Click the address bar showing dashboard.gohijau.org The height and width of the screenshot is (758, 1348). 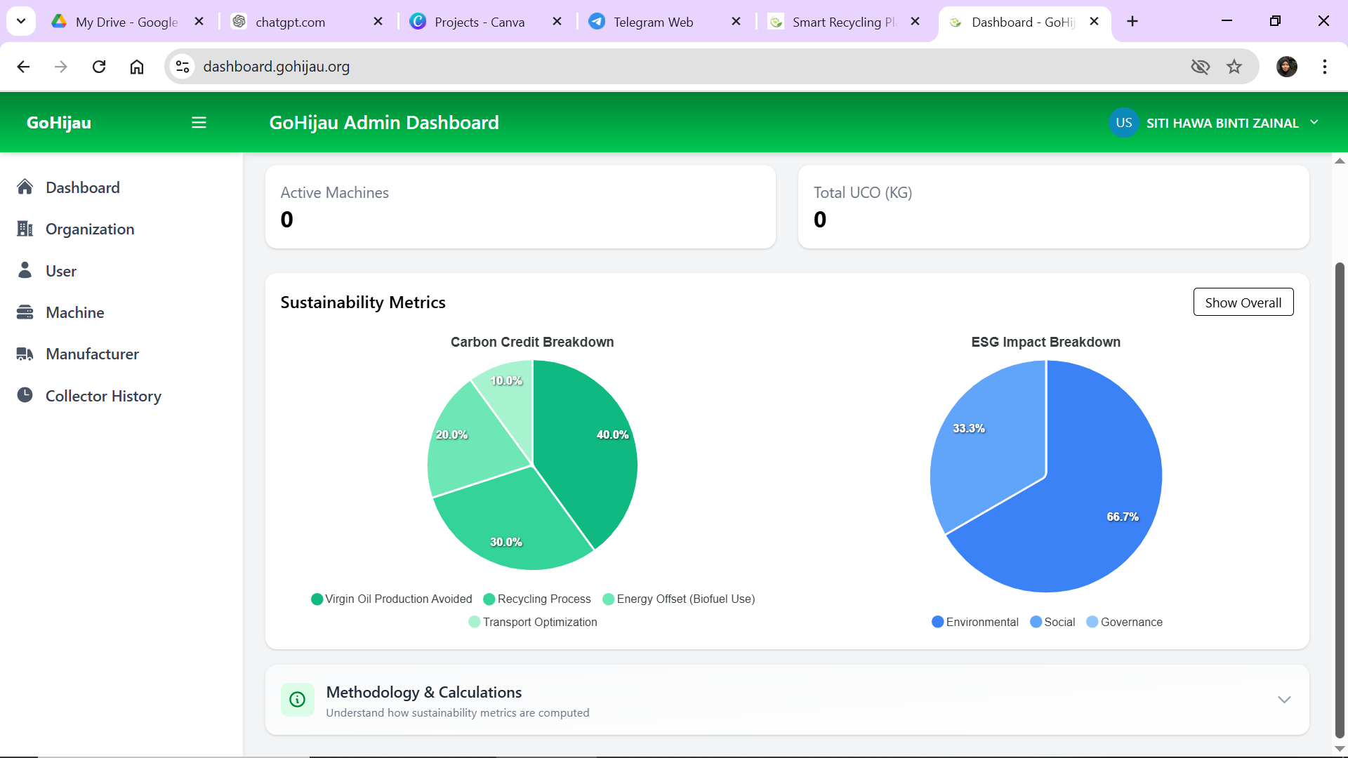[x=632, y=67]
